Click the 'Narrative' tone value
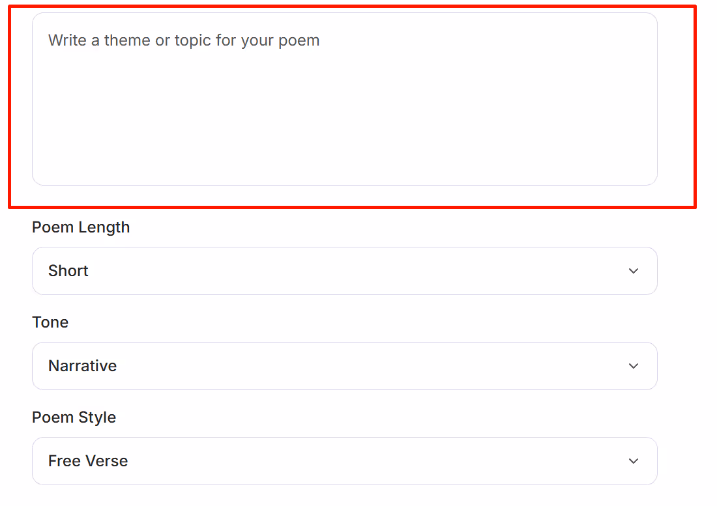Image resolution: width=717 pixels, height=506 pixels. [82, 366]
